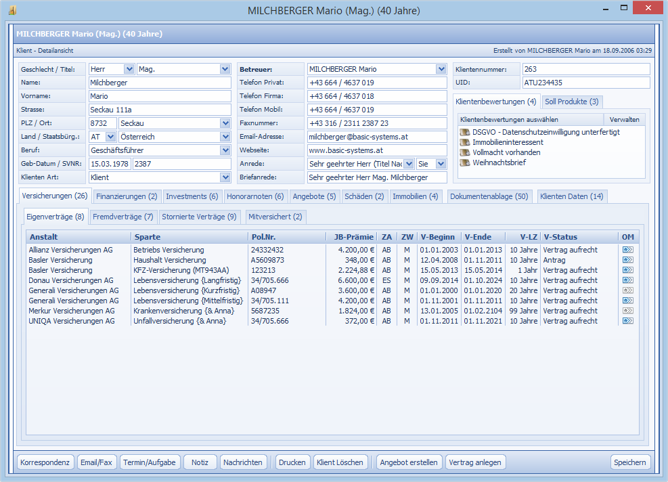The height and width of the screenshot is (482, 668).
Task: Click into the Name field containing Milchberger
Action: point(160,83)
